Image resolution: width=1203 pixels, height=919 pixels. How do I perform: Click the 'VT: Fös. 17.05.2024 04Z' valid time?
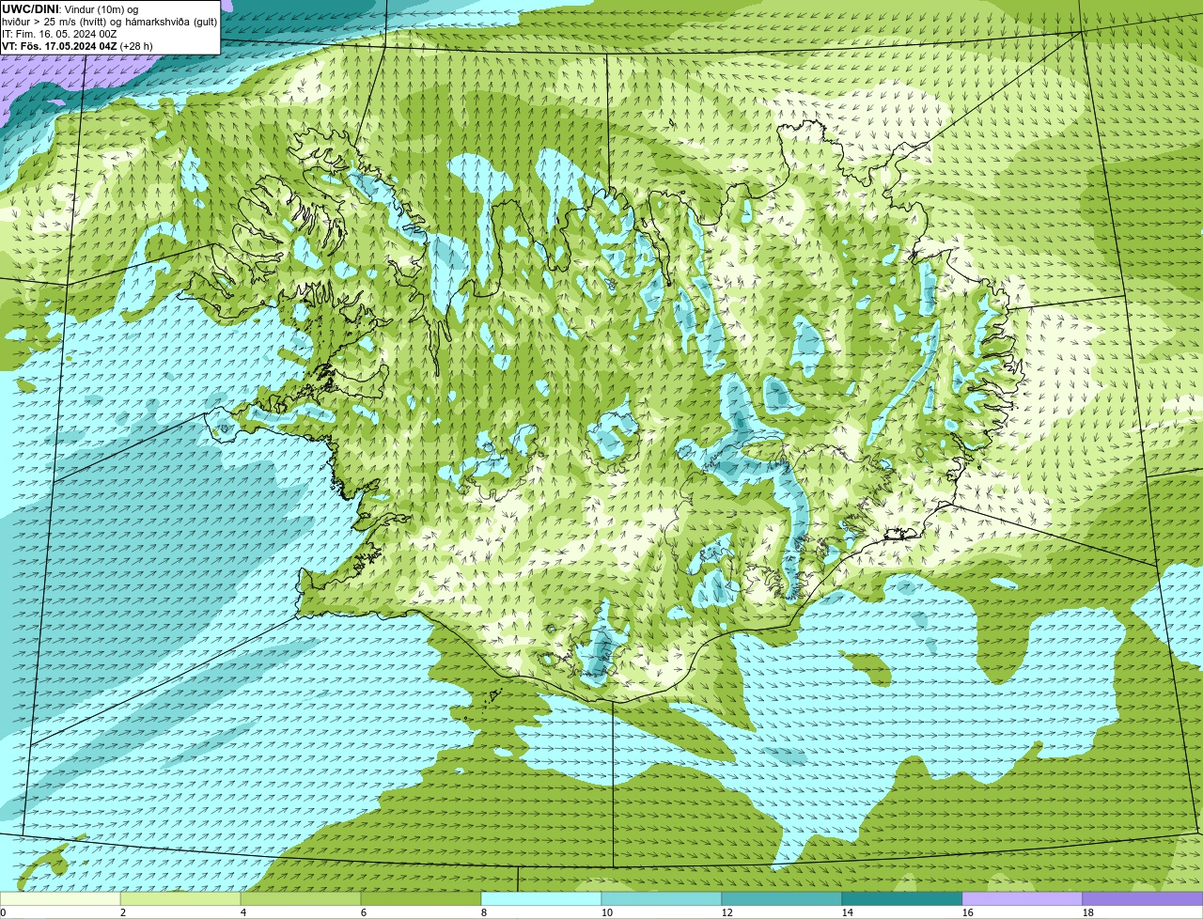tap(59, 45)
